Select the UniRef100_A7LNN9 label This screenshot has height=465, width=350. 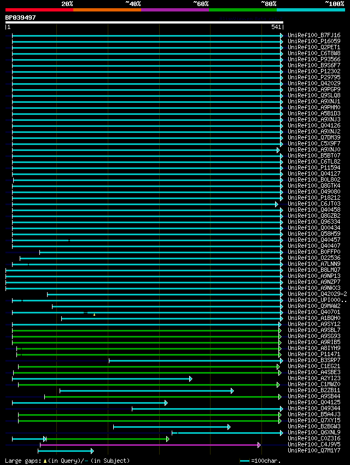tap(314, 264)
